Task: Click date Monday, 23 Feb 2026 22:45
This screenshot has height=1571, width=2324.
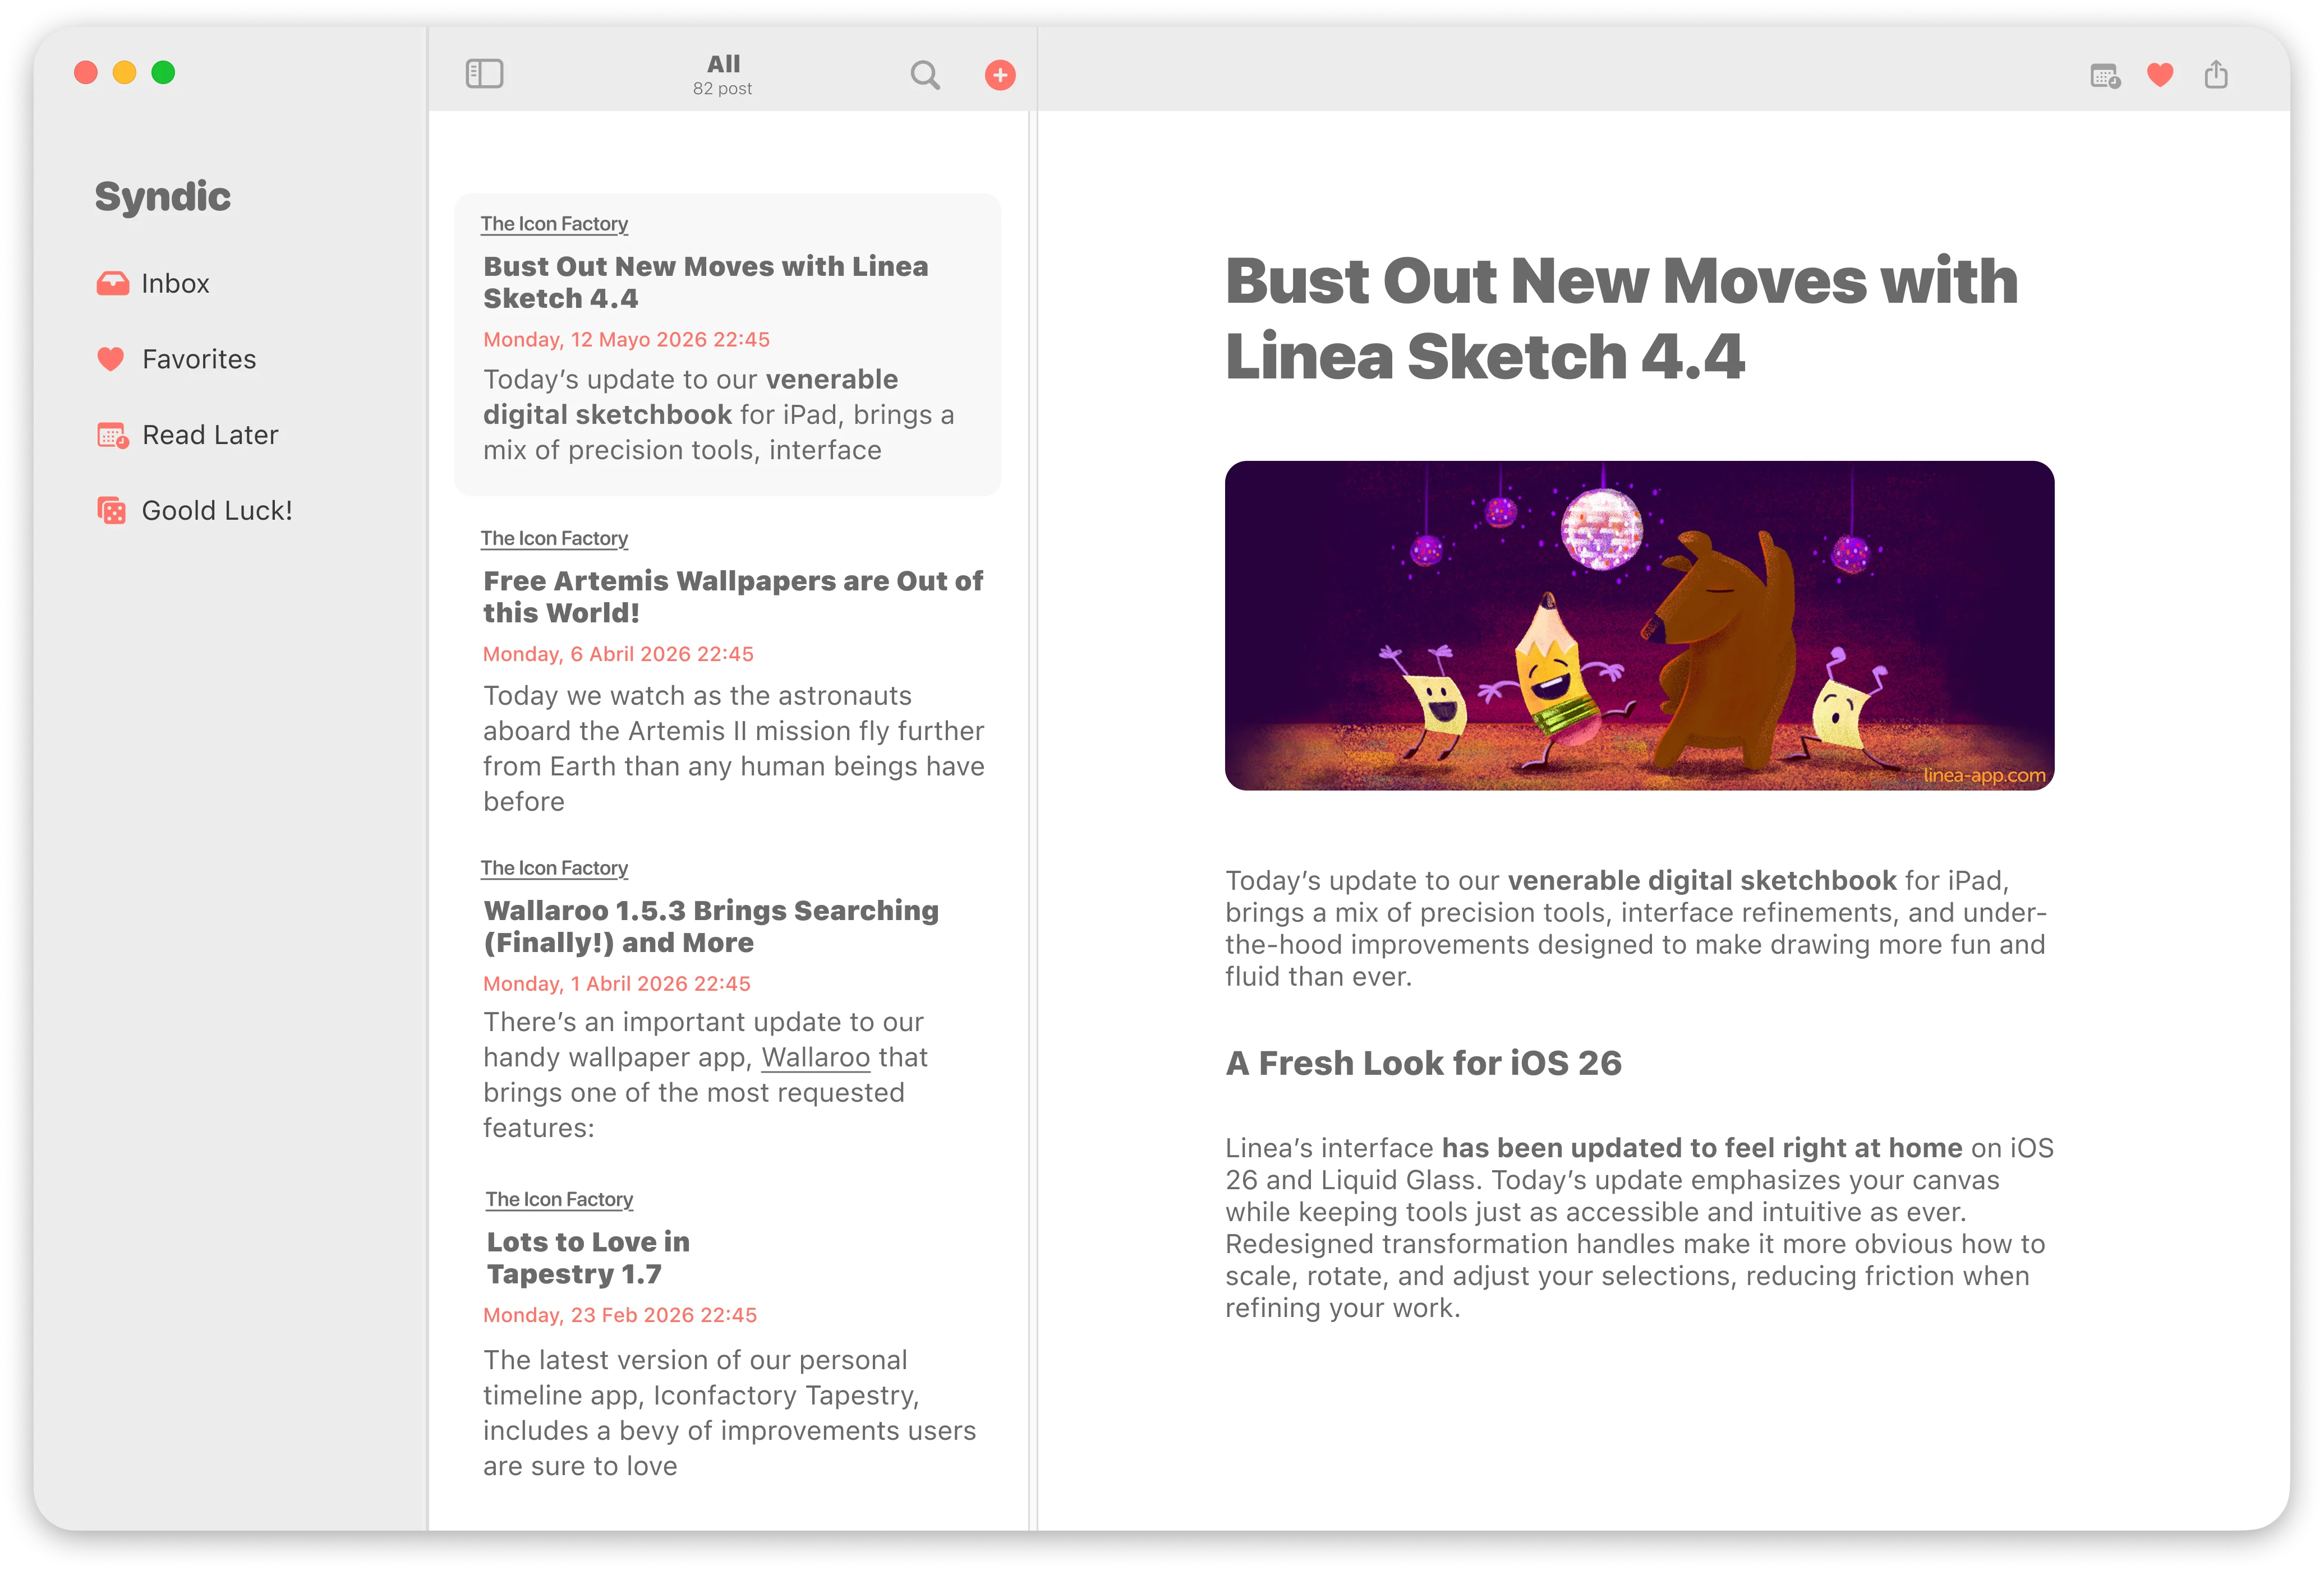Action: coord(619,1316)
